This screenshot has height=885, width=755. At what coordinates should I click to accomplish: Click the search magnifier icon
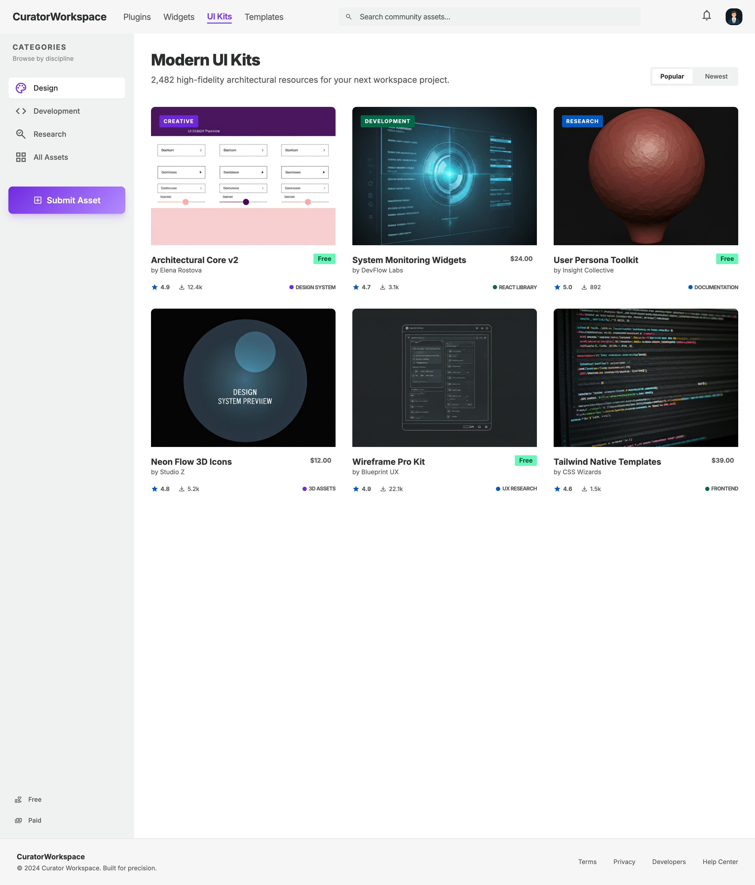349,17
